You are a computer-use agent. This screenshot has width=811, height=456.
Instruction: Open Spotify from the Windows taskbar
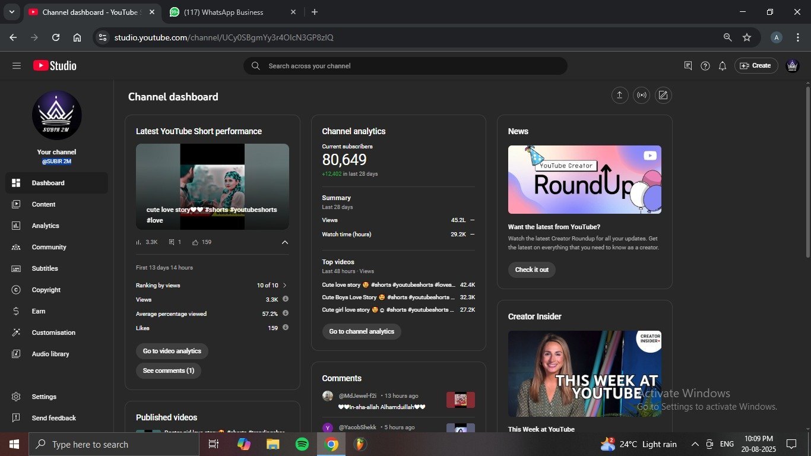[302, 444]
